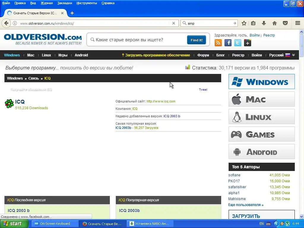
Task: Open the Справка menu
Action: 108,3
